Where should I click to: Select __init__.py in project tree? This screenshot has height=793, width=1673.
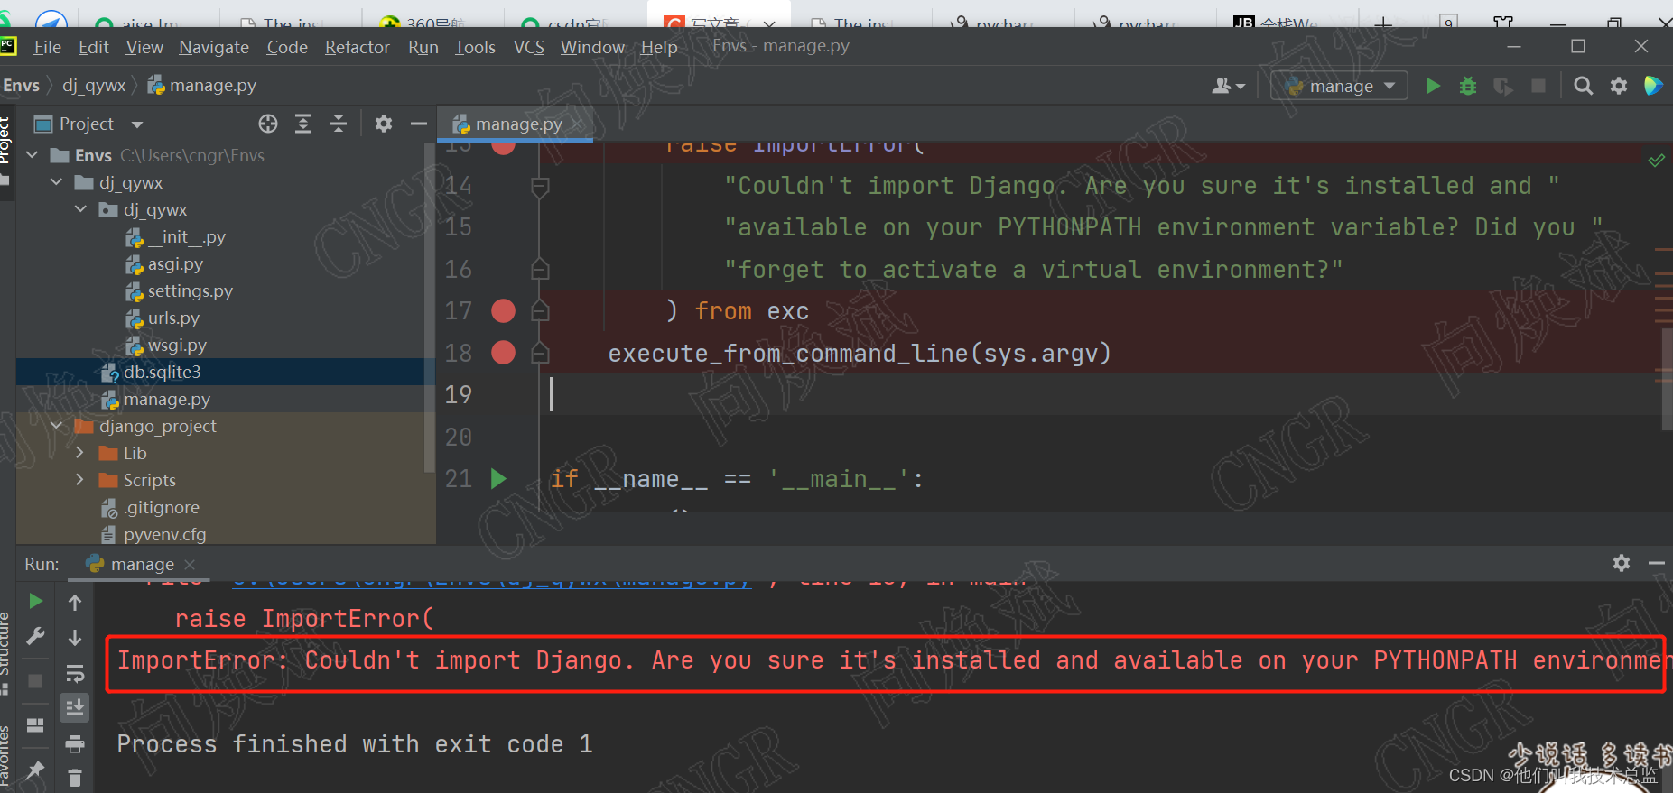175,236
